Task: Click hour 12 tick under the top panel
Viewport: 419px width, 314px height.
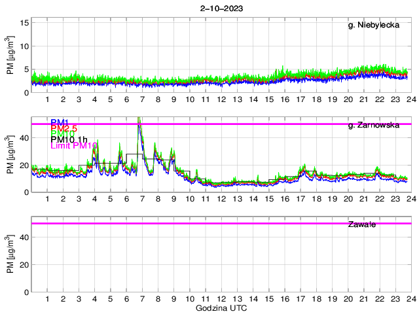Action: tap(221, 99)
